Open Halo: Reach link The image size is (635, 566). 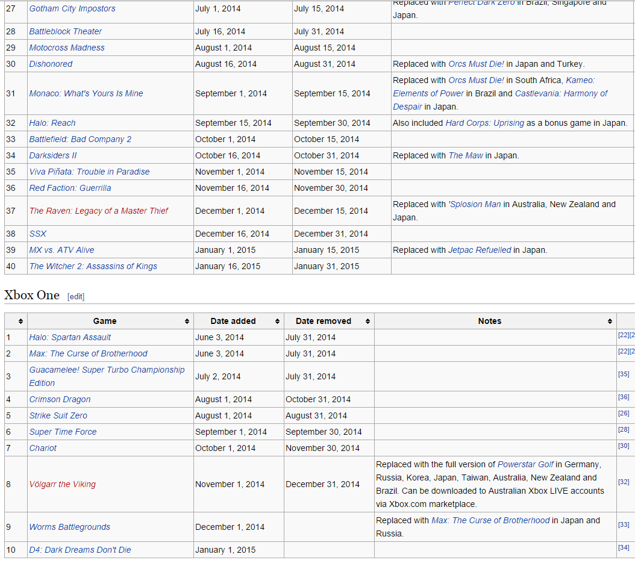point(52,123)
